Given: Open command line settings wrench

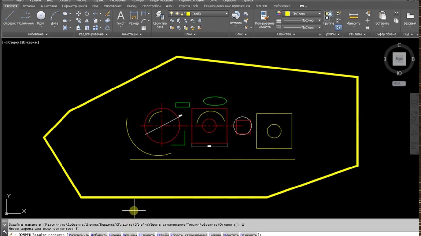Looking at the screenshot, I should (x=4, y=231).
